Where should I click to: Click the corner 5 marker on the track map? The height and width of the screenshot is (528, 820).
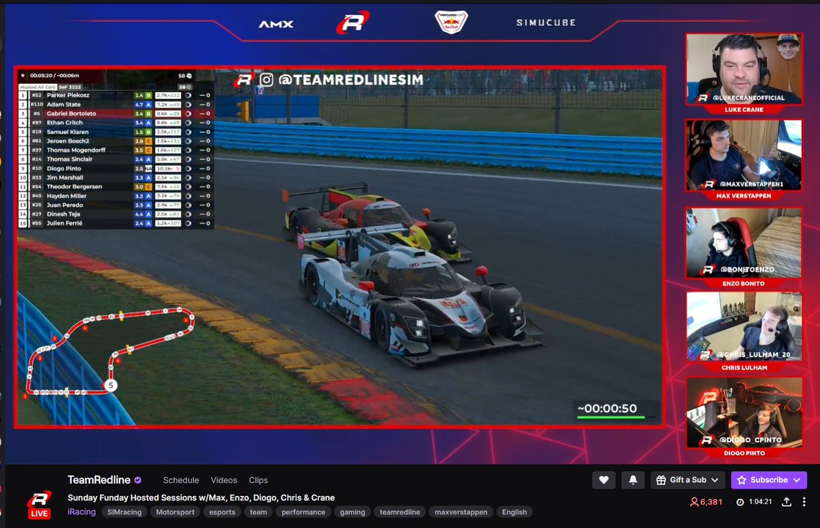[x=111, y=386]
